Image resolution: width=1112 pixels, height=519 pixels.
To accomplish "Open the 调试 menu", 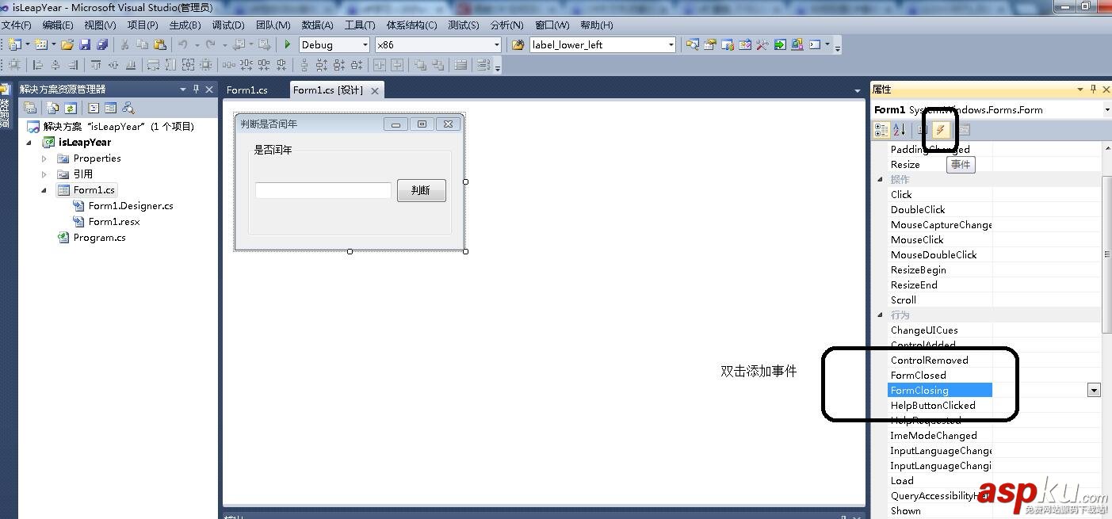I will [228, 25].
